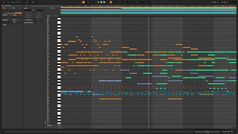This screenshot has height=134, width=238.
Task: Click the Duplicate button
Action: click(39, 17)
